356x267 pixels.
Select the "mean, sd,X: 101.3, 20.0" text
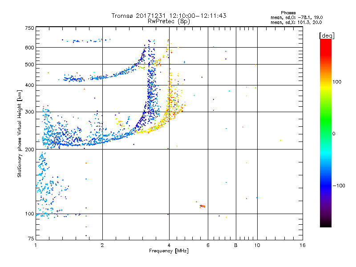tap(296, 22)
